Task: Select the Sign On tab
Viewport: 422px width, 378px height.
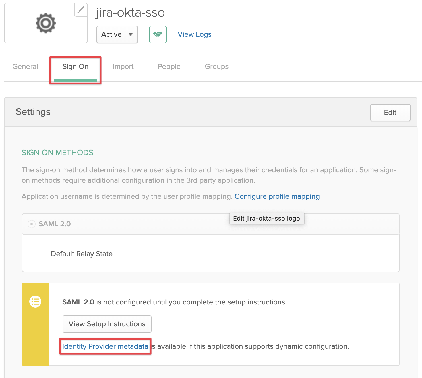Action: (76, 67)
